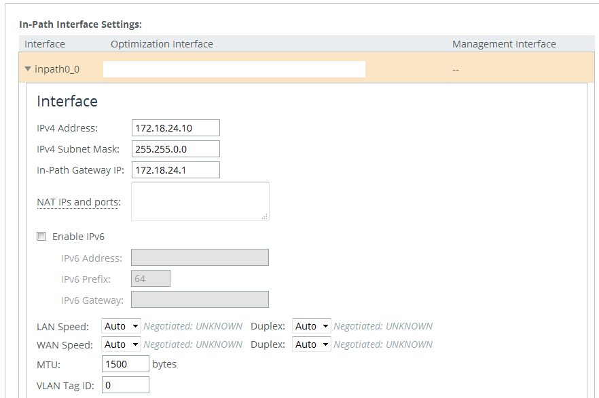Click the Management Interface column header
The width and height of the screenshot is (599, 398).
[x=504, y=44]
